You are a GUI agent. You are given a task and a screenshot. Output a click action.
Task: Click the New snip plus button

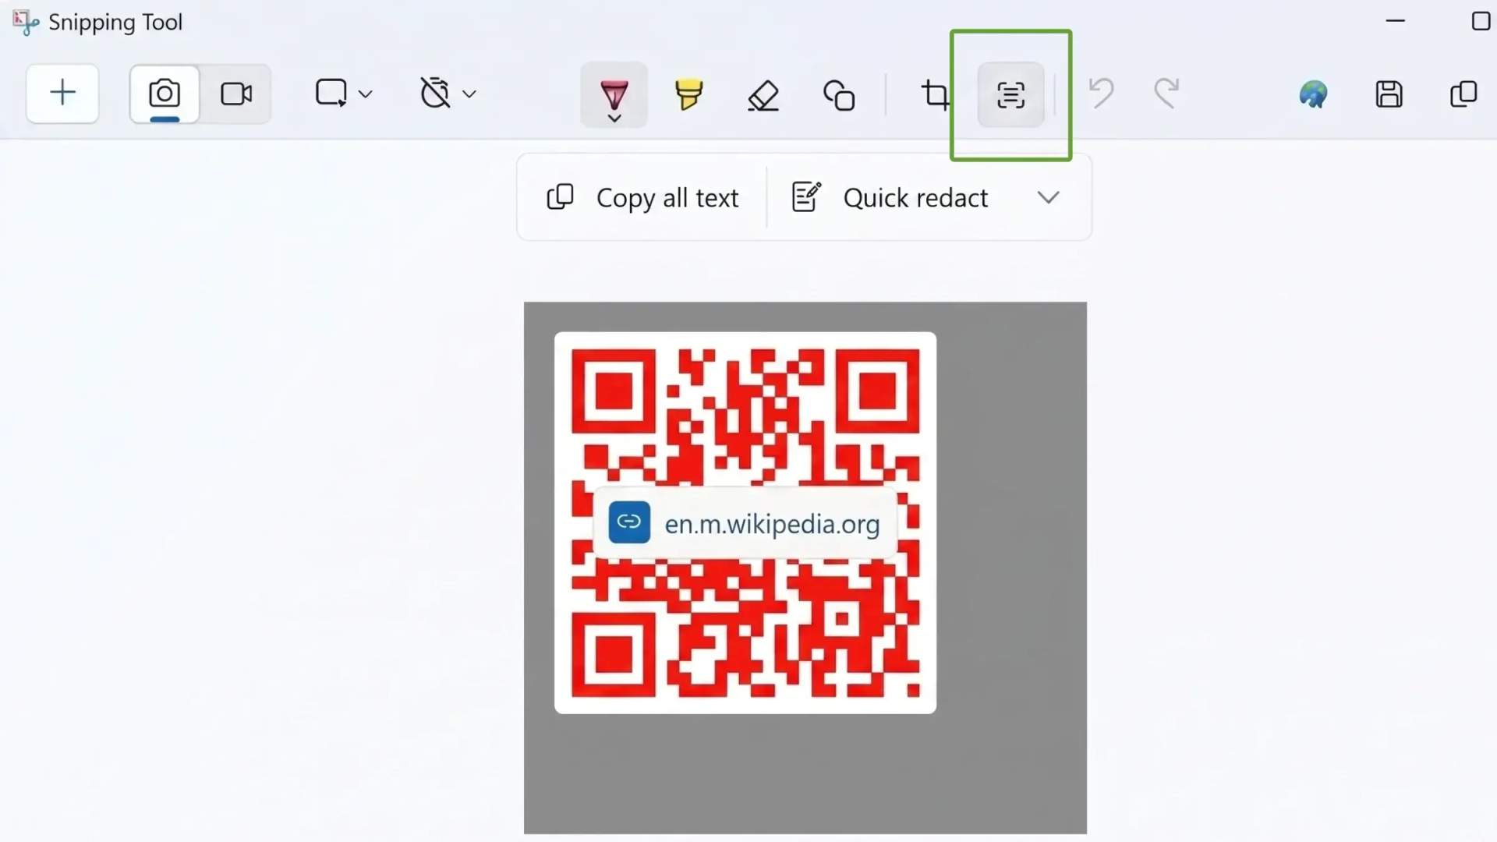[x=62, y=94]
